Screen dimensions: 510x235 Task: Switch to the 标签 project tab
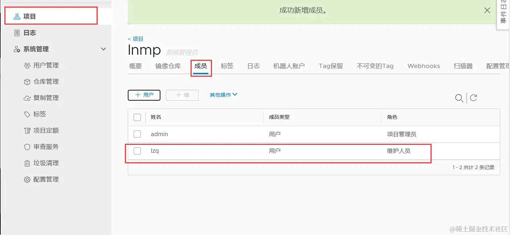tap(227, 66)
